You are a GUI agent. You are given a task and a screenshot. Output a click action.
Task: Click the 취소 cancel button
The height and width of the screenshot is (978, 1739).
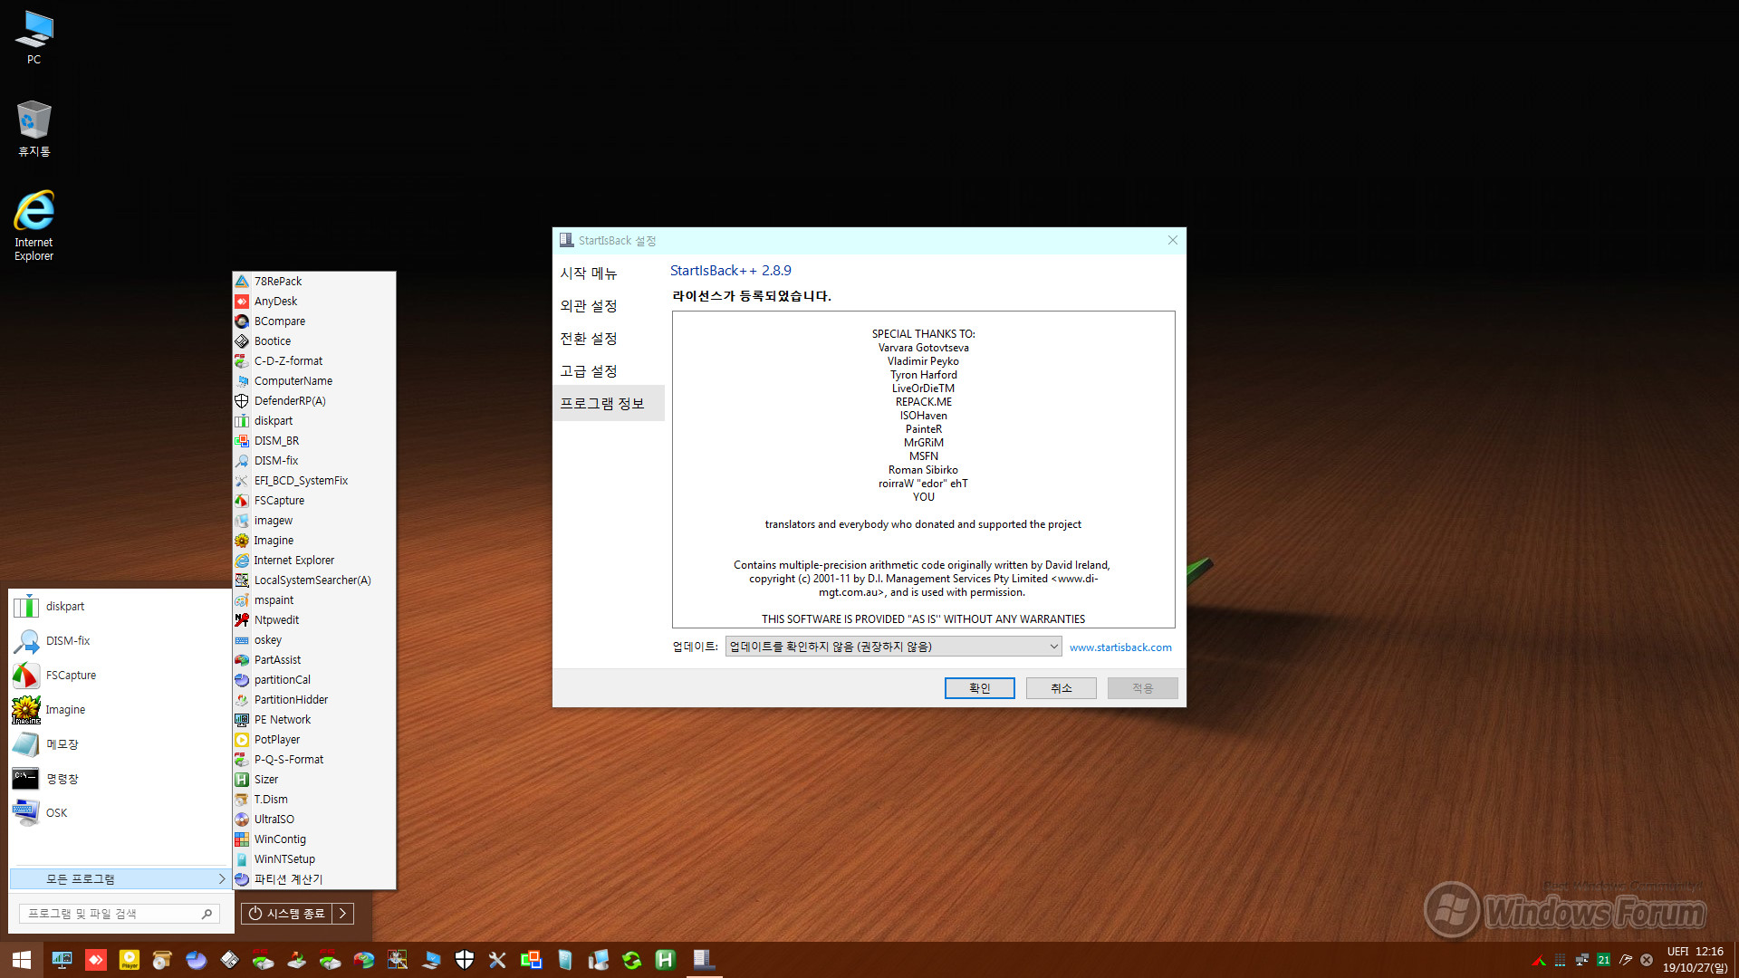click(1062, 688)
